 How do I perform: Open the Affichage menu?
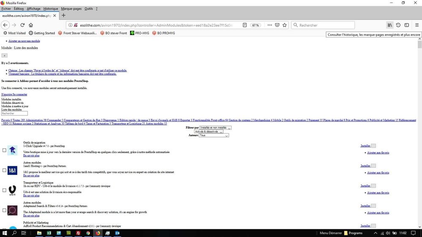[33, 8]
